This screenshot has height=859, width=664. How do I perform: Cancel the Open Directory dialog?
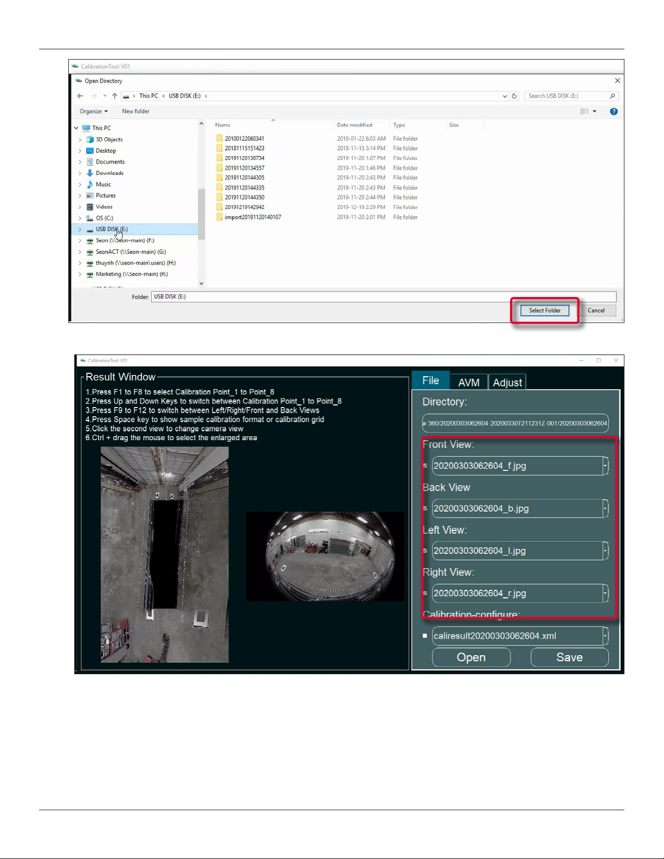[596, 311]
